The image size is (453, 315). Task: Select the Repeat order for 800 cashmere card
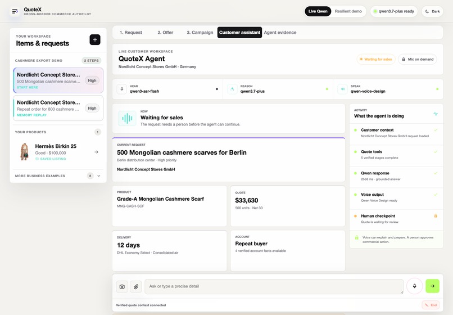tap(58, 108)
